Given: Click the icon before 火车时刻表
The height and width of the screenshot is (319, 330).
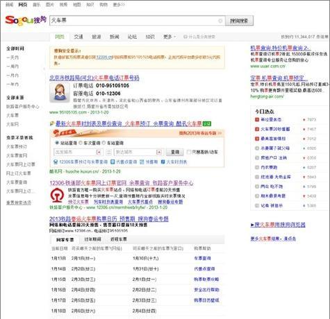Looking at the screenshot, I should 163,162.
